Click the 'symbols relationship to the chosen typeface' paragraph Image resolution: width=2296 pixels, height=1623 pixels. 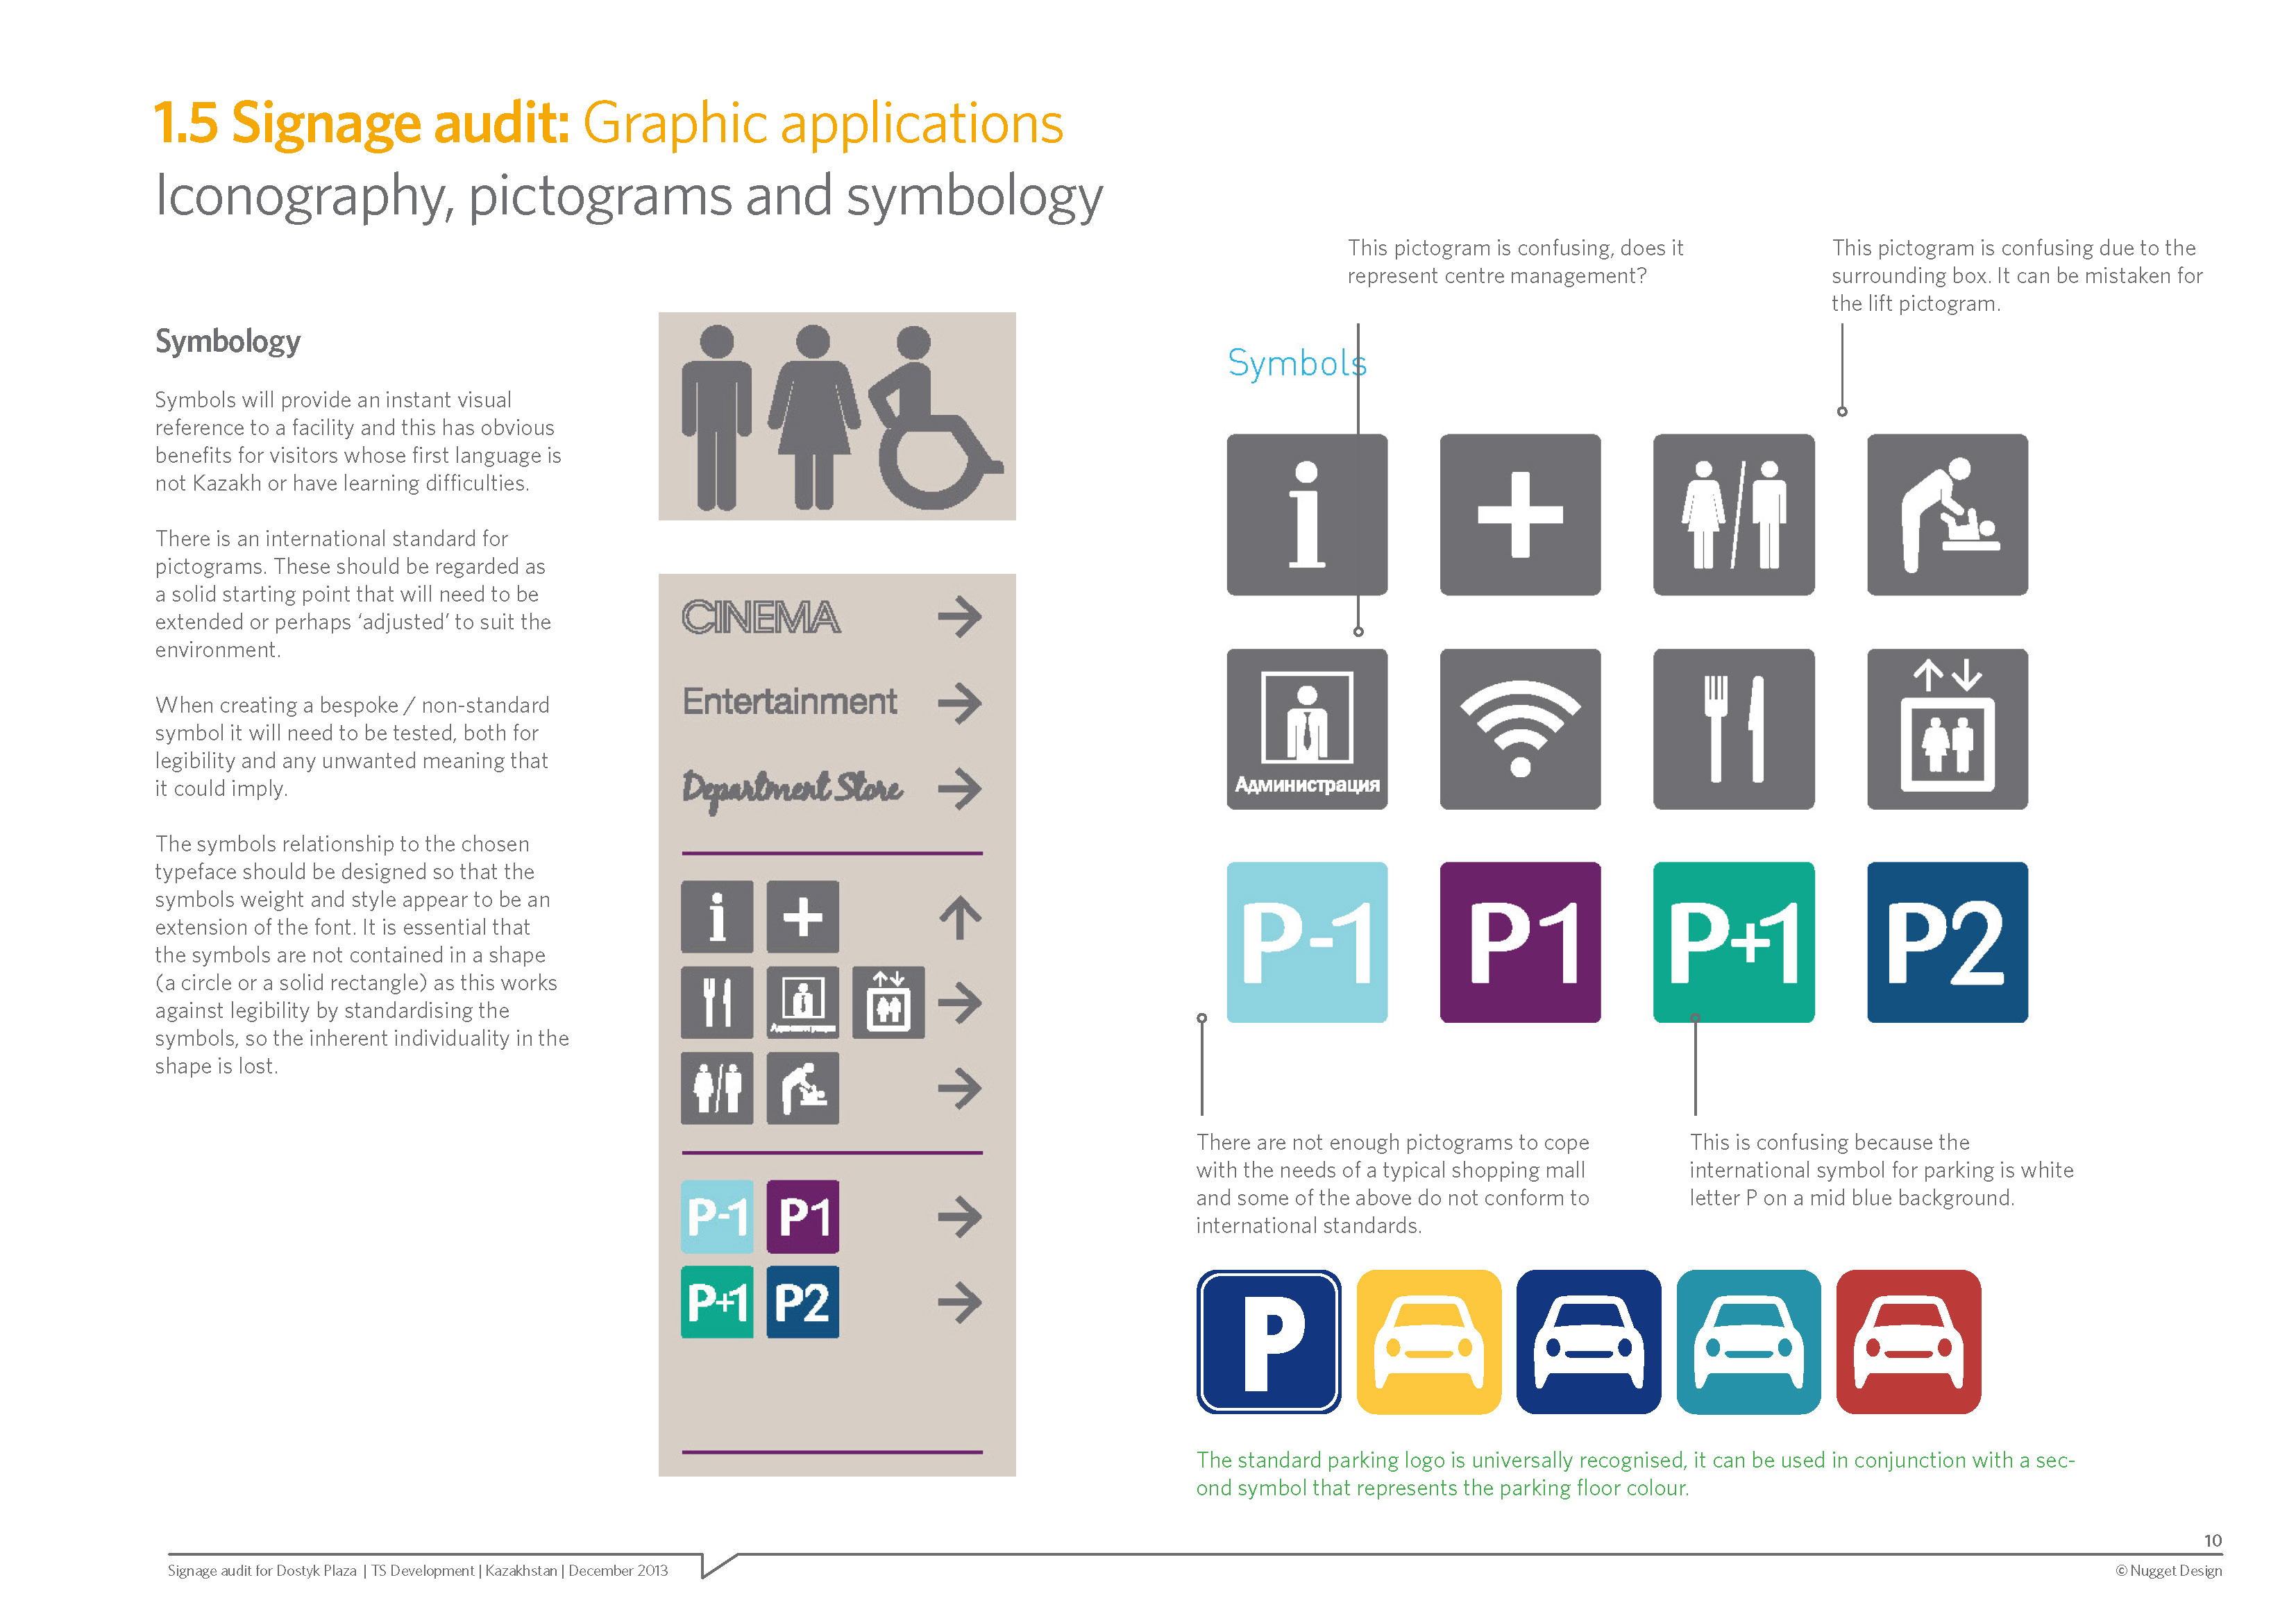(x=362, y=955)
